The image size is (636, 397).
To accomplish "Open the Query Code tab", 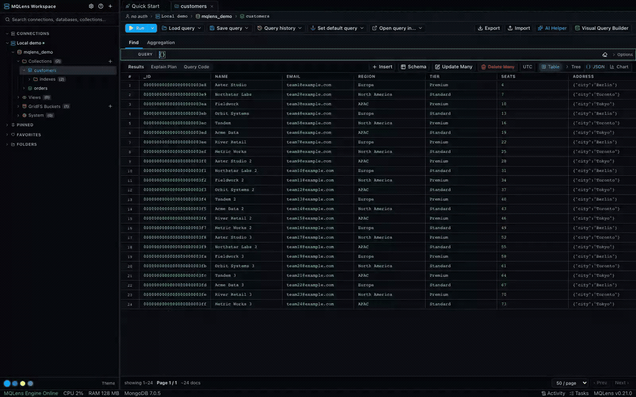I will (196, 67).
